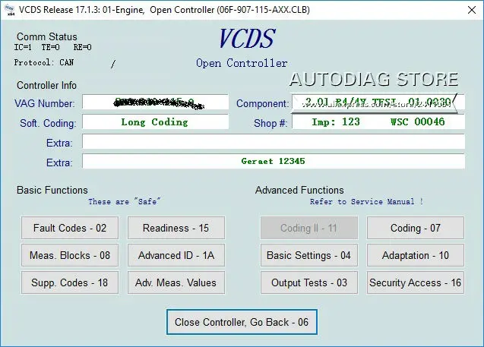
Task: Open Adv. Meas. Values
Action: pos(176,282)
